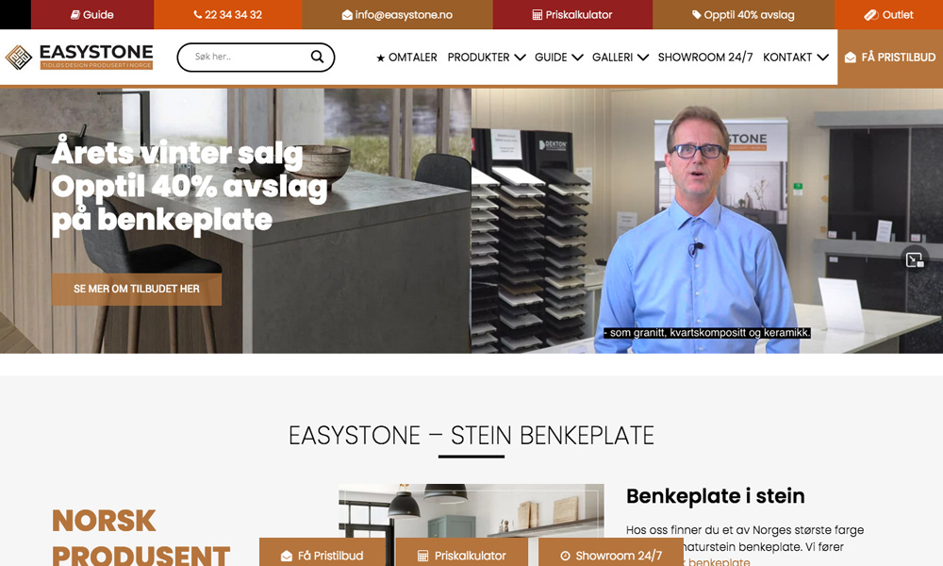The image size is (943, 566).
Task: Expand the Guide dropdown in navigation
Action: pos(558,58)
